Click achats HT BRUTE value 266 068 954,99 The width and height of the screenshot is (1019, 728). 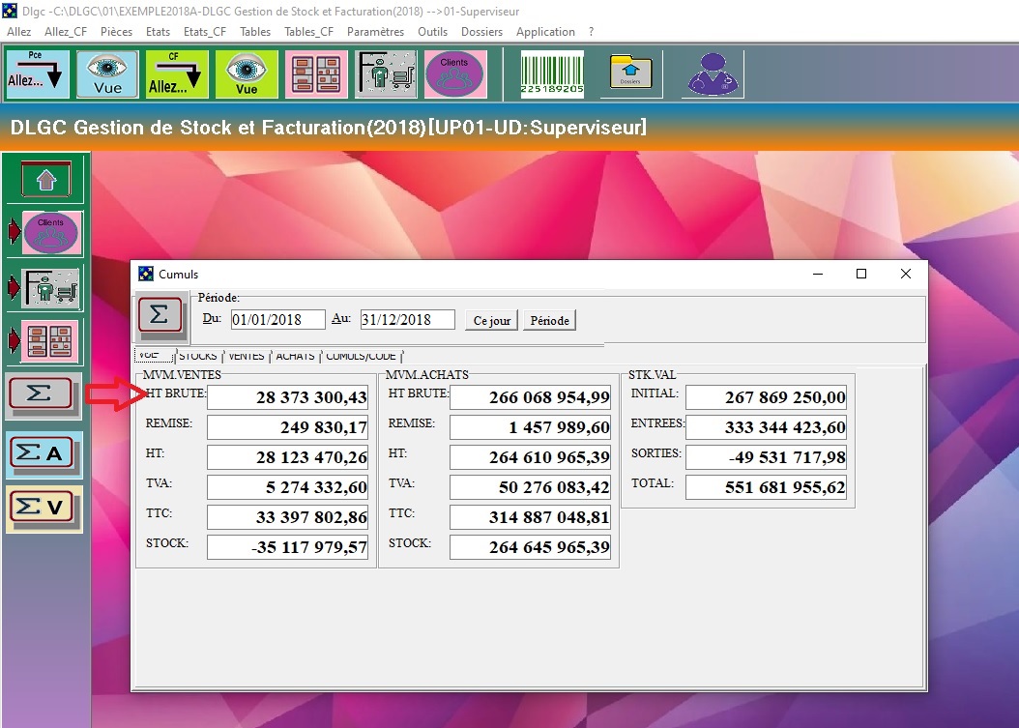click(531, 397)
